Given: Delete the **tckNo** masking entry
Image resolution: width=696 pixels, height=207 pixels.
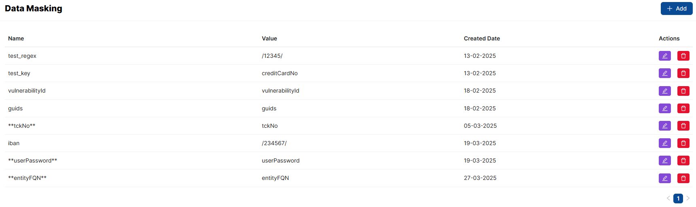Looking at the screenshot, I should pyautogui.click(x=683, y=126).
